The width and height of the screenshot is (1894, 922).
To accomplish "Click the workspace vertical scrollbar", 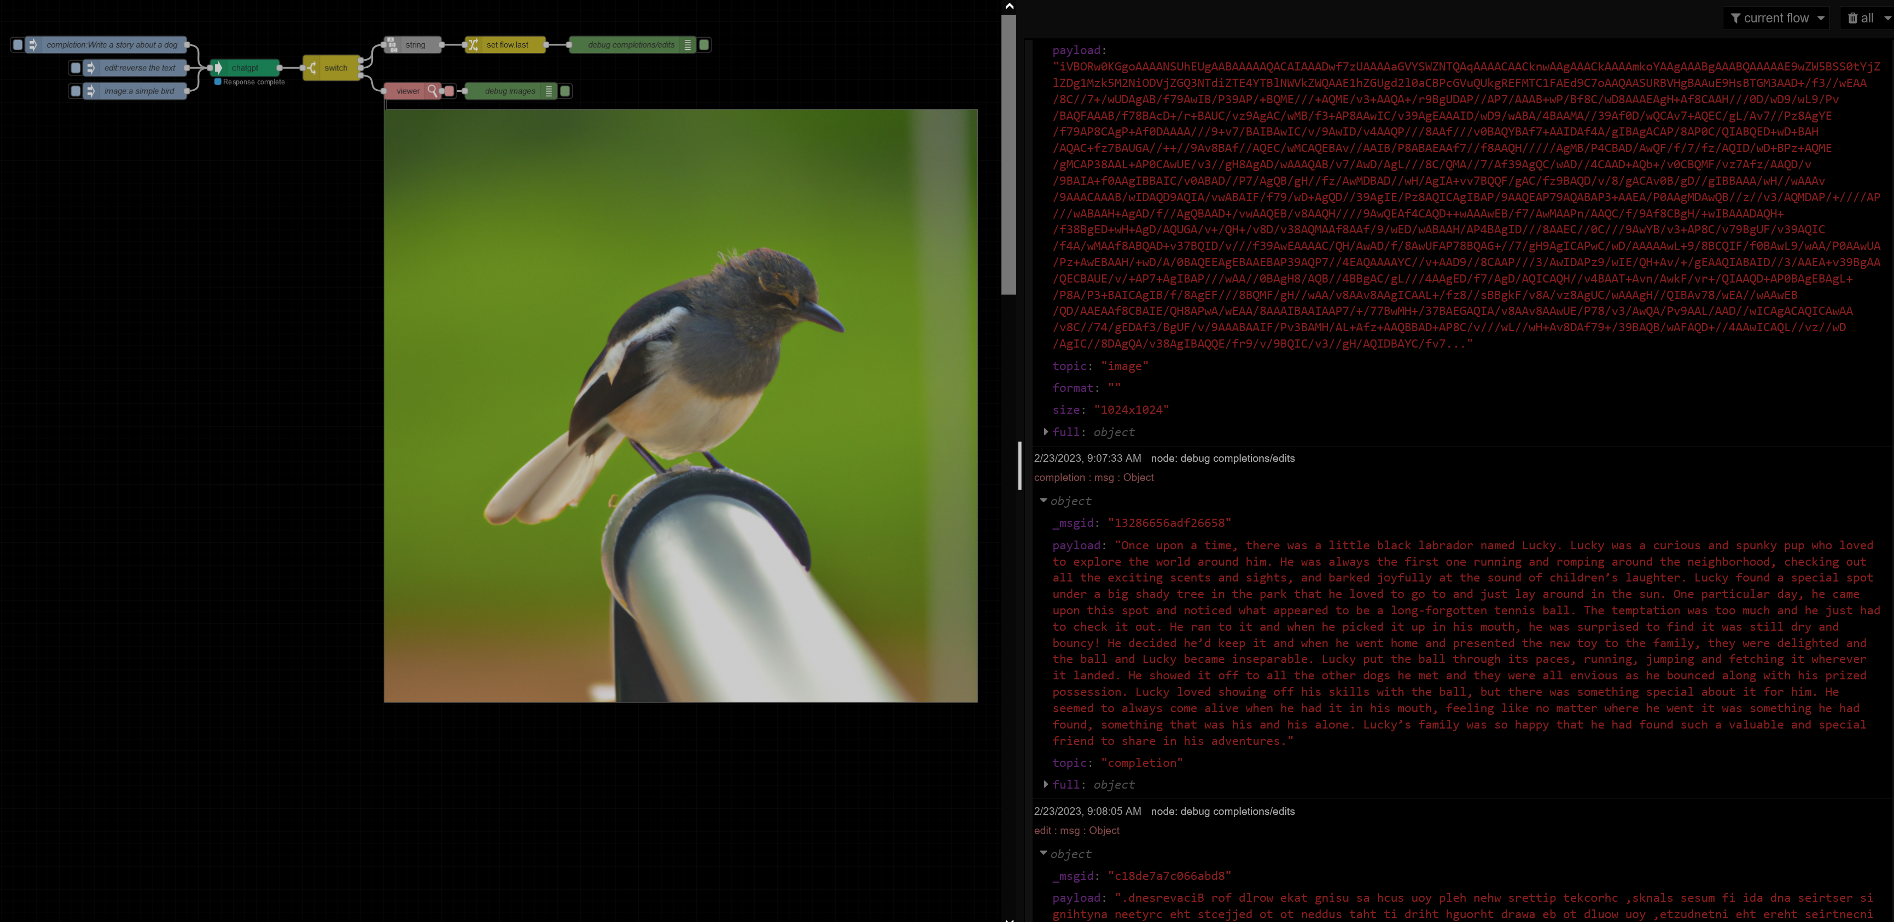I will click(x=1009, y=154).
